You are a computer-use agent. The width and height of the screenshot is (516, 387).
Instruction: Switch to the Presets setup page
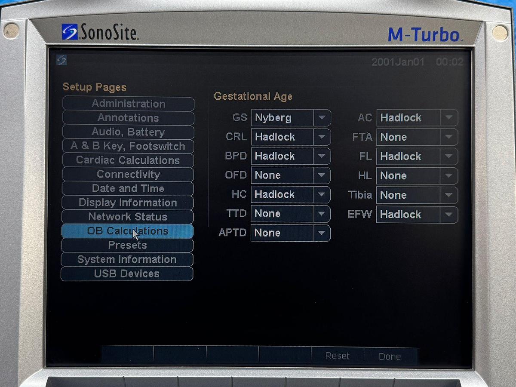[128, 245]
